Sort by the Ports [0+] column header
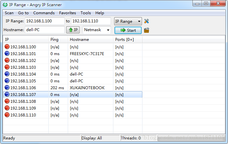228x144 pixels. (x=128, y=40)
